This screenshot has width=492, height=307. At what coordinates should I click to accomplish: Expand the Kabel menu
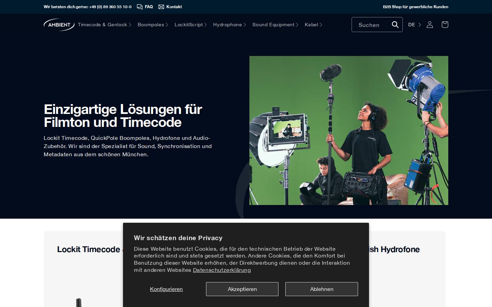coord(314,25)
